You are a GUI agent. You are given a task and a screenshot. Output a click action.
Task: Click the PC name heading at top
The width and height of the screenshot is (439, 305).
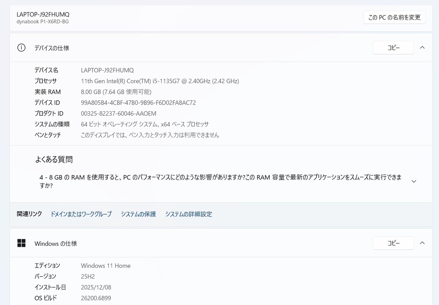tap(43, 14)
